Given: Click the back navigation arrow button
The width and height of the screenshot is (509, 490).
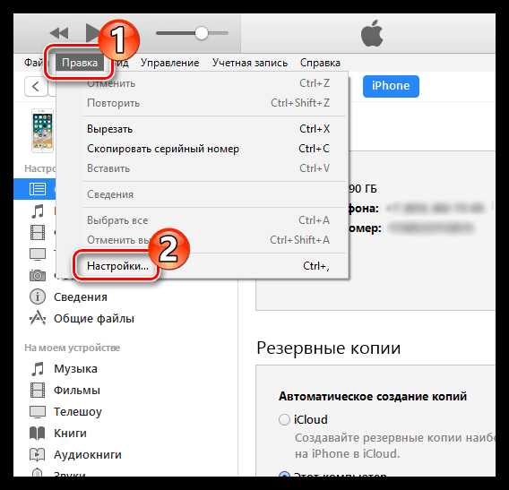Looking at the screenshot, I should click(x=36, y=87).
